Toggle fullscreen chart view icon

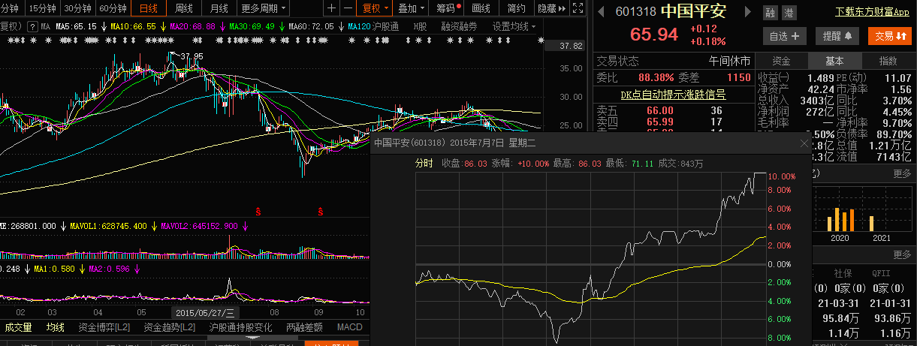pyautogui.click(x=577, y=8)
